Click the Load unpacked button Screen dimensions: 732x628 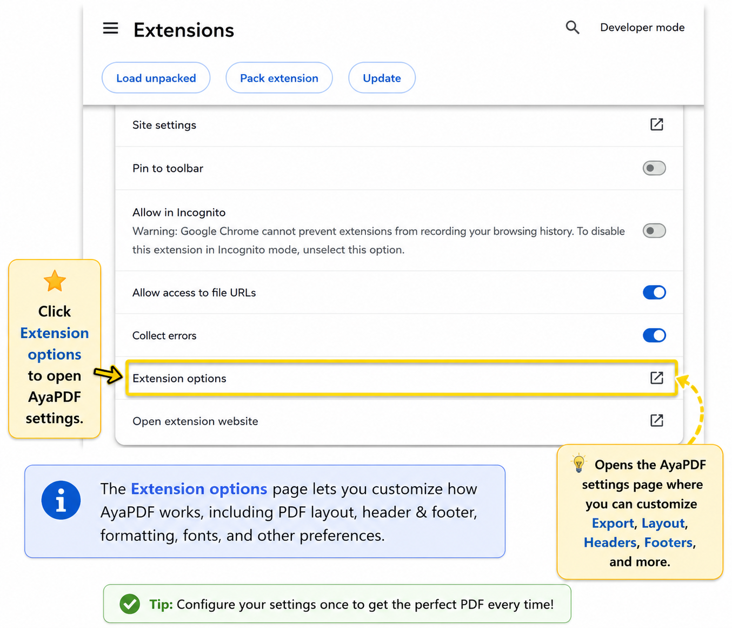(x=156, y=78)
